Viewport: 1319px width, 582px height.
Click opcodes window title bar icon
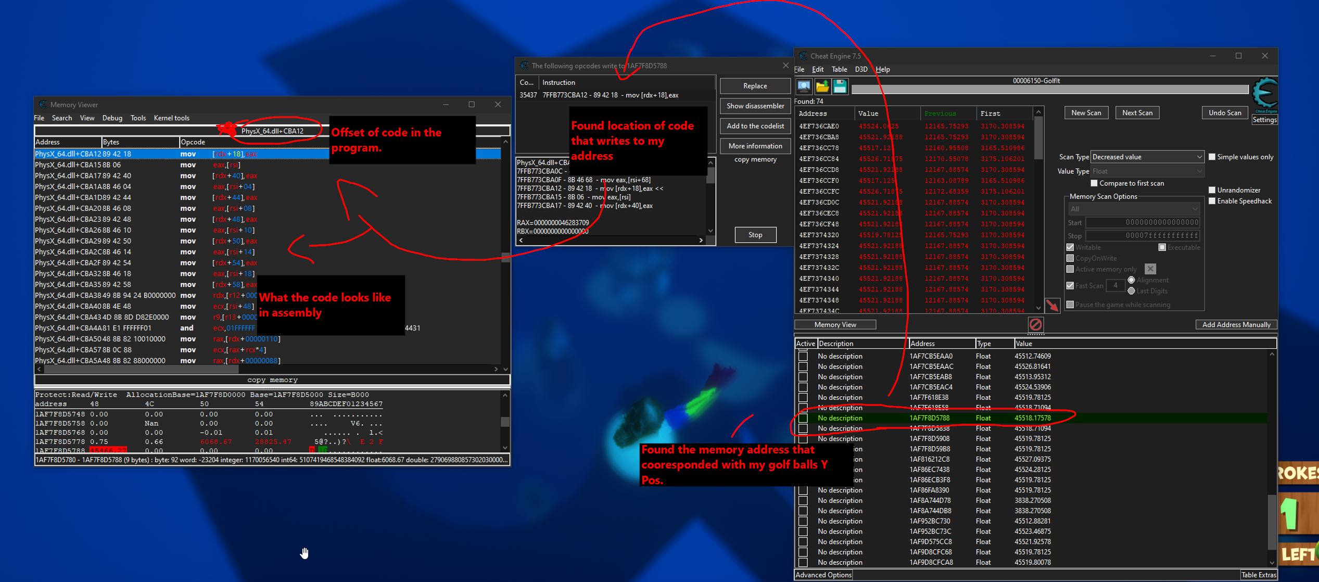click(x=524, y=66)
